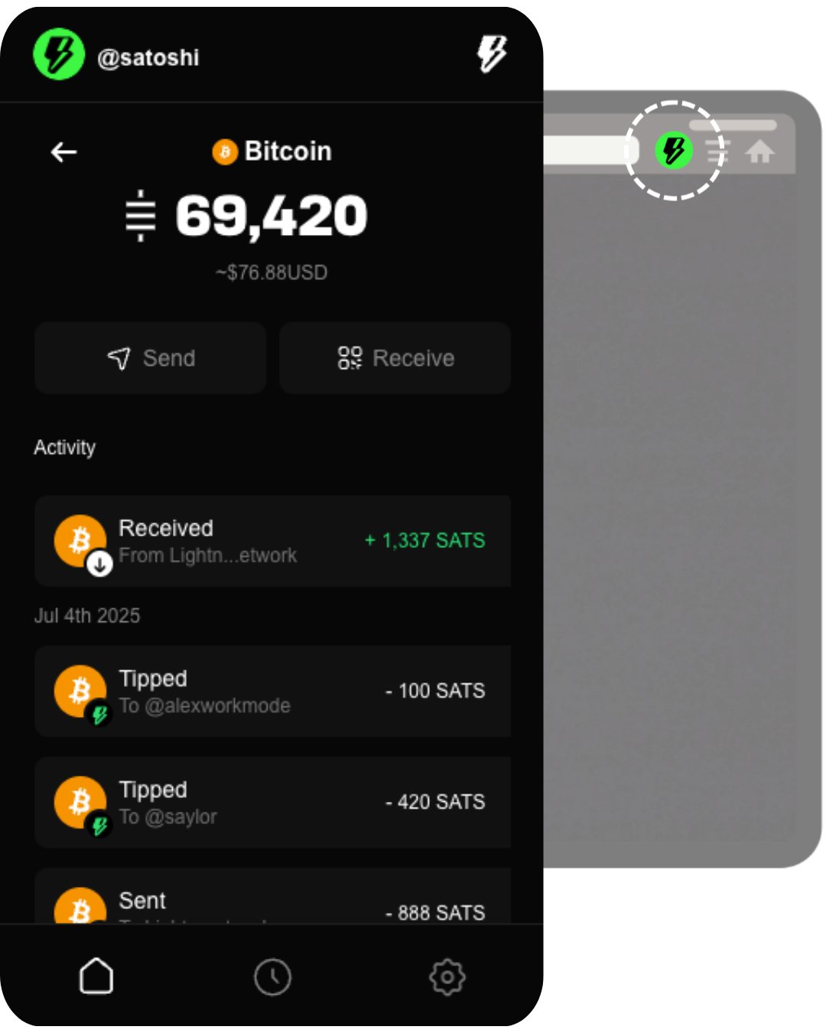Click the @satoshi username
The image size is (826, 1033).
148,57
